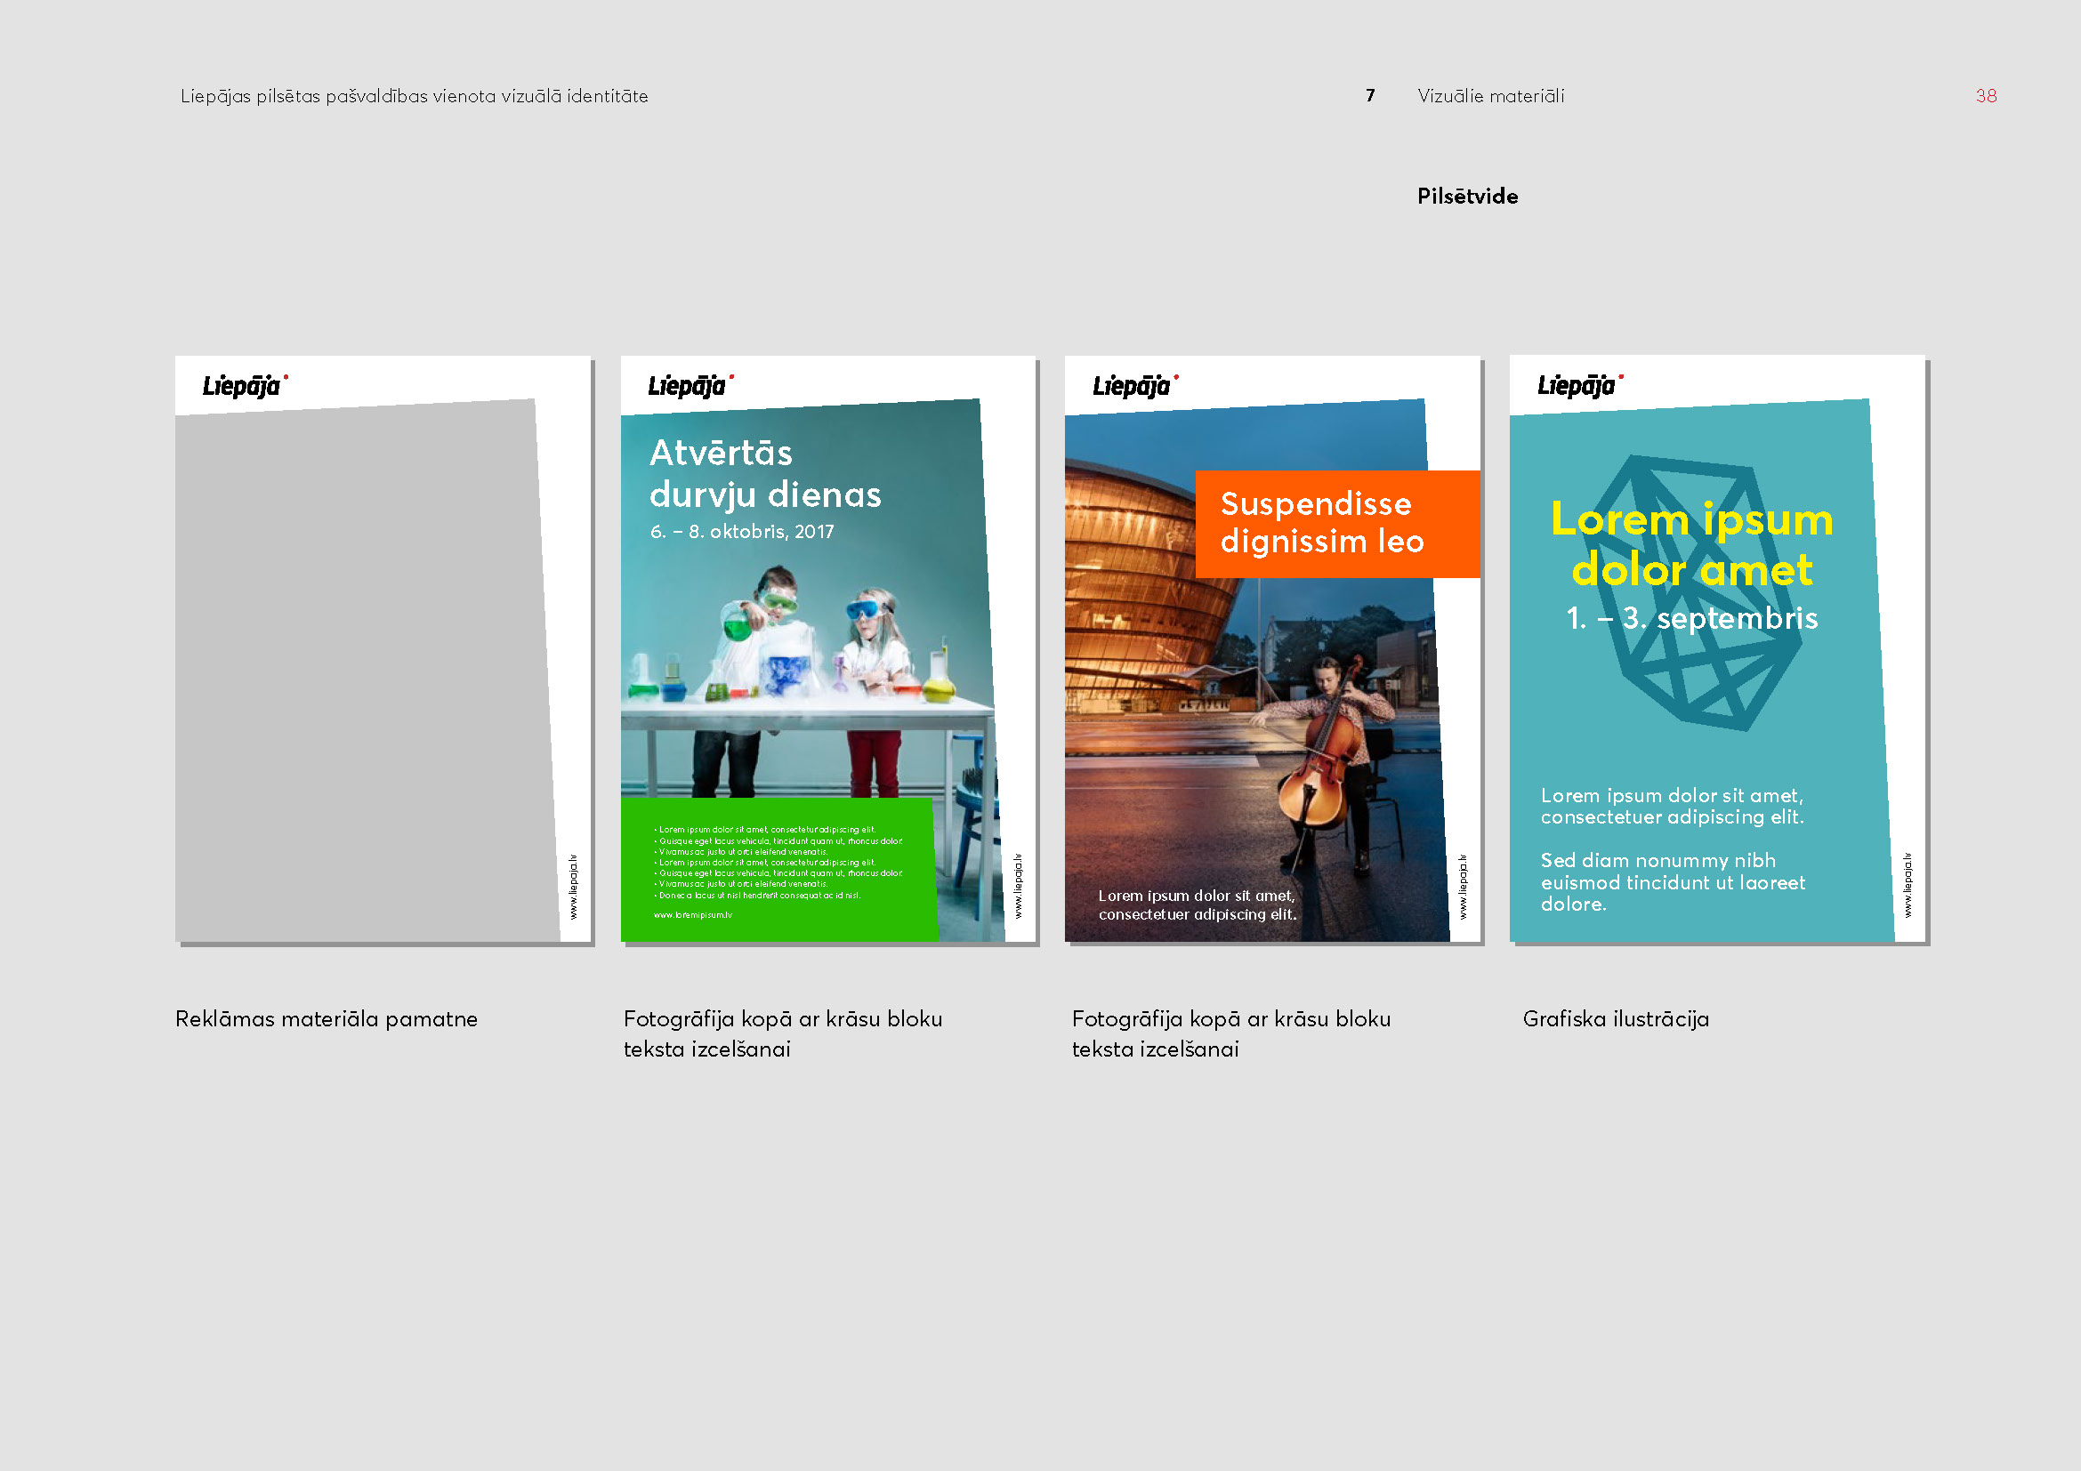
Task: Click orange Suspendisse dignissim leo color block
Action: pos(1337,524)
